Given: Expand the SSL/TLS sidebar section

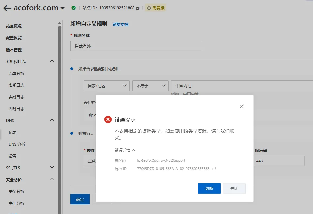Looking at the screenshot, I should (52, 168).
